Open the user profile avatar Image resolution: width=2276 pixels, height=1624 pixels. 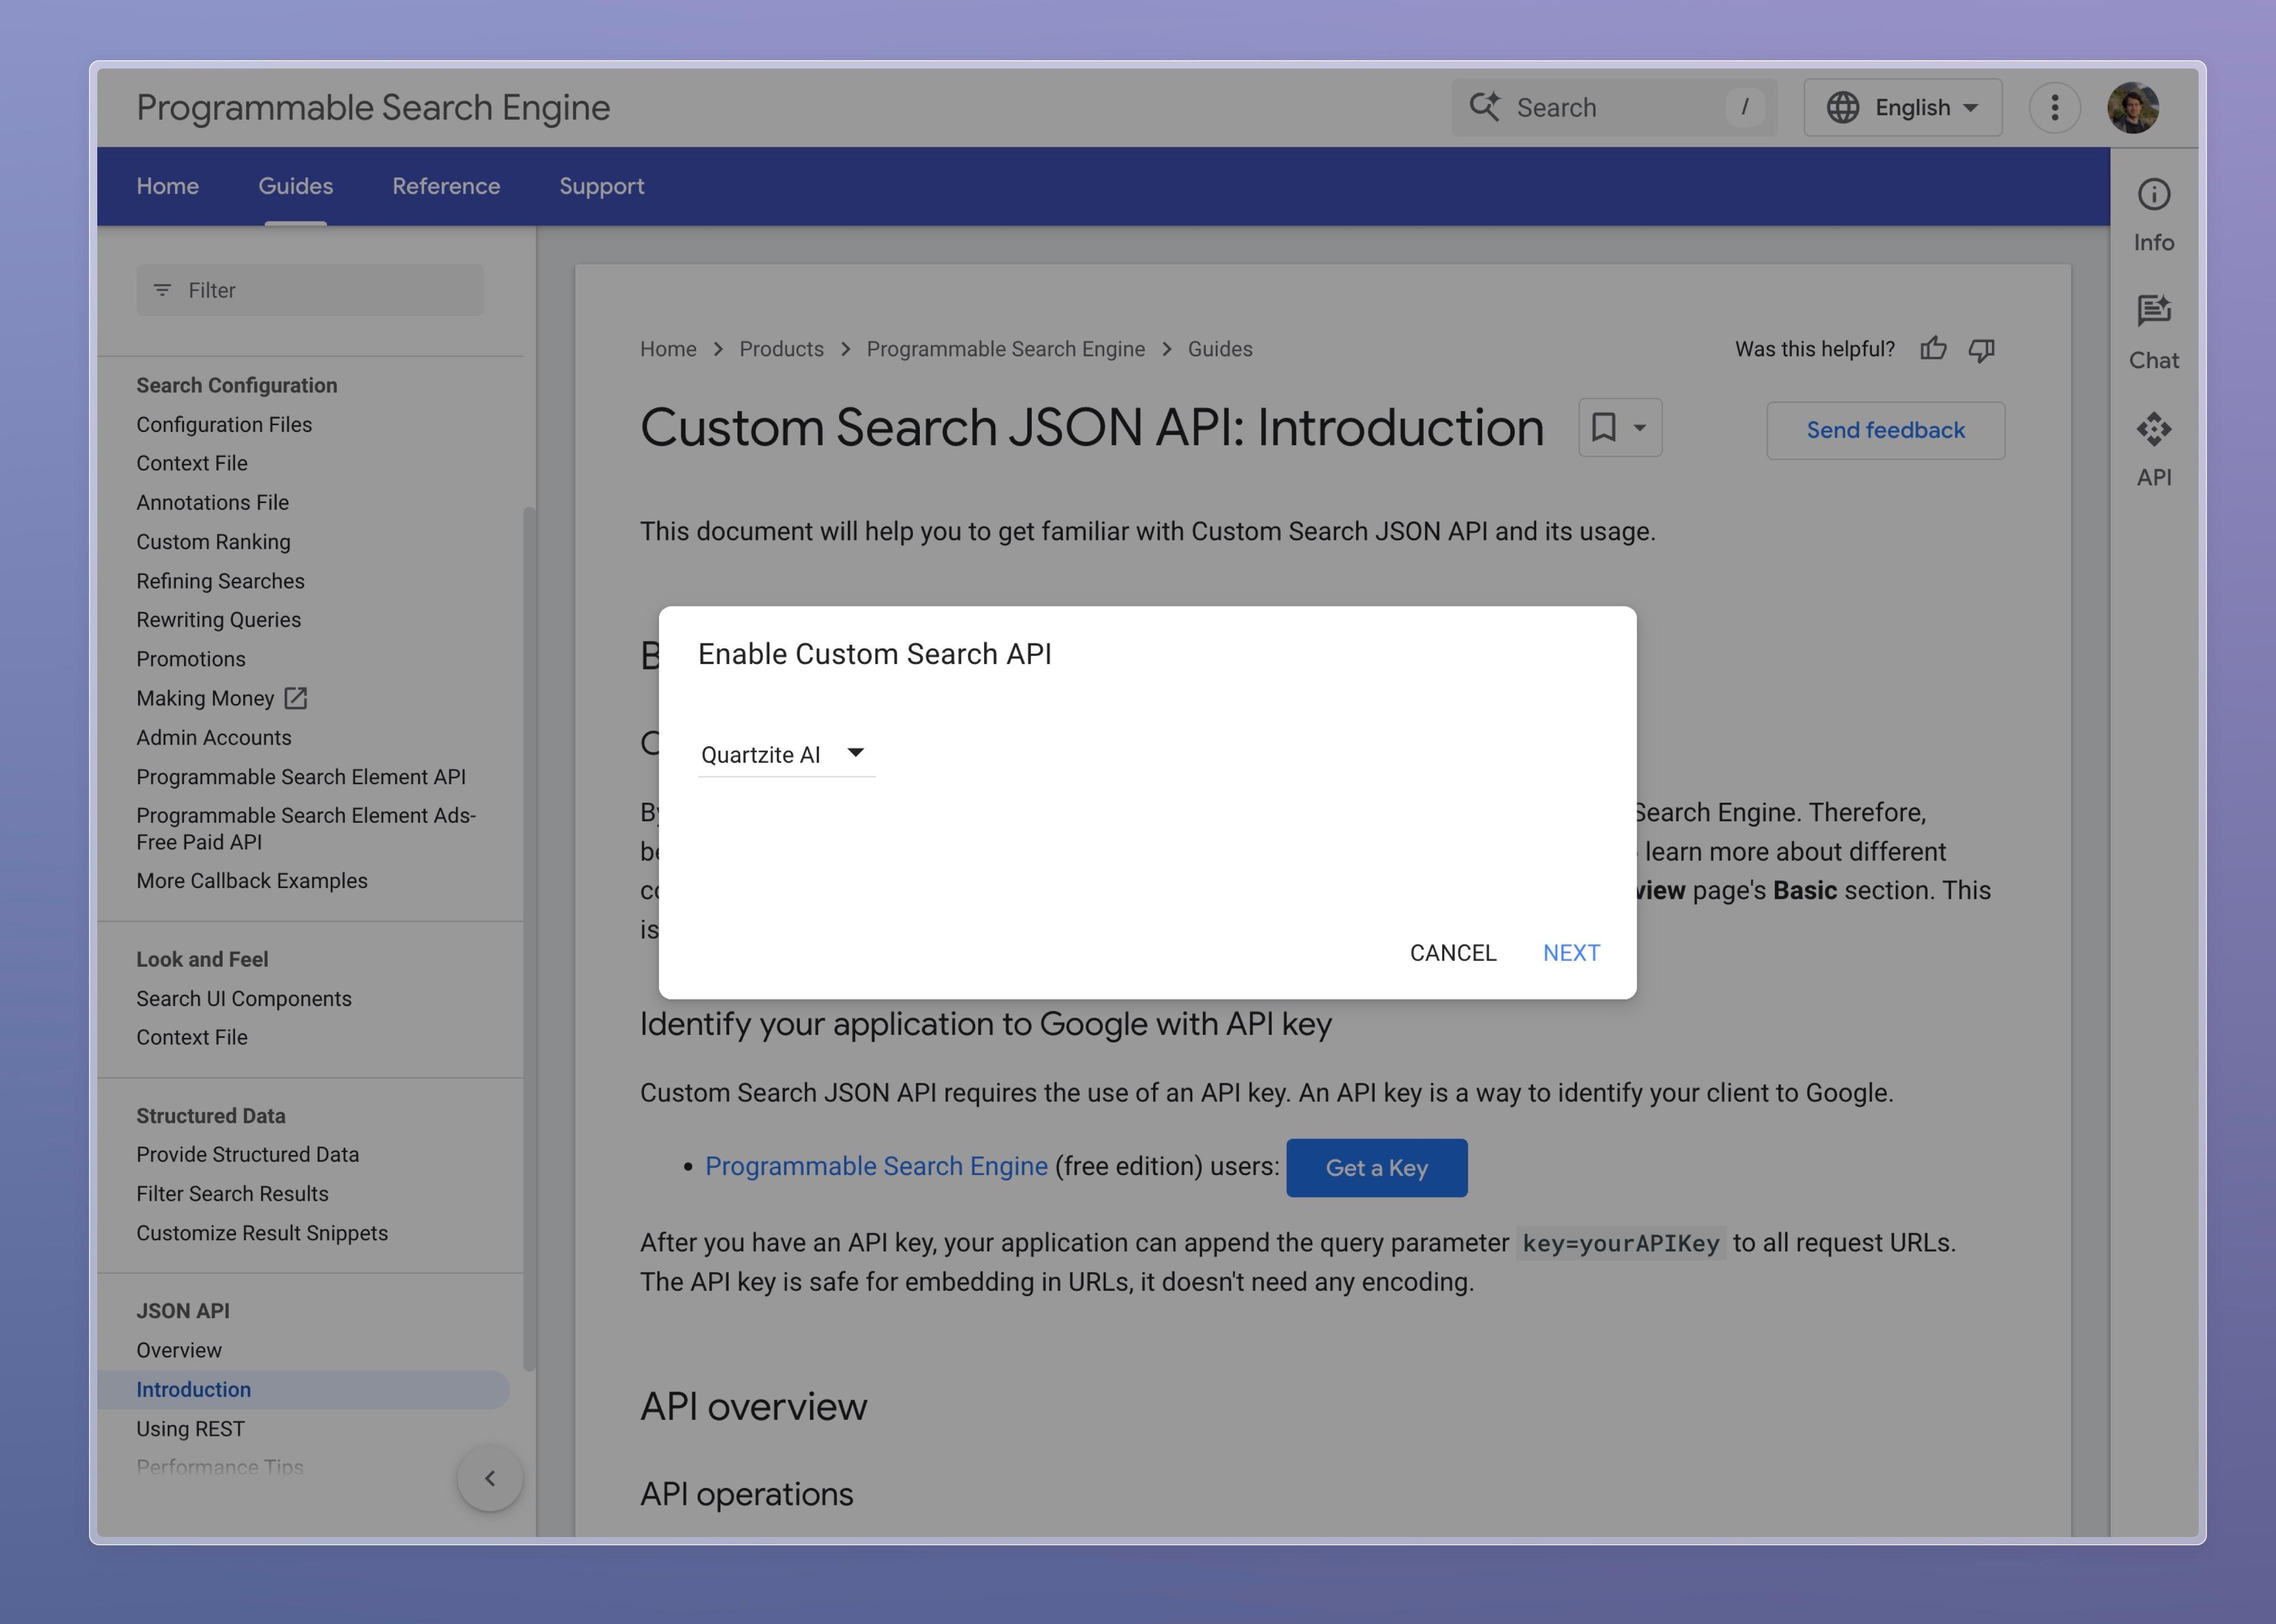coord(2133,108)
